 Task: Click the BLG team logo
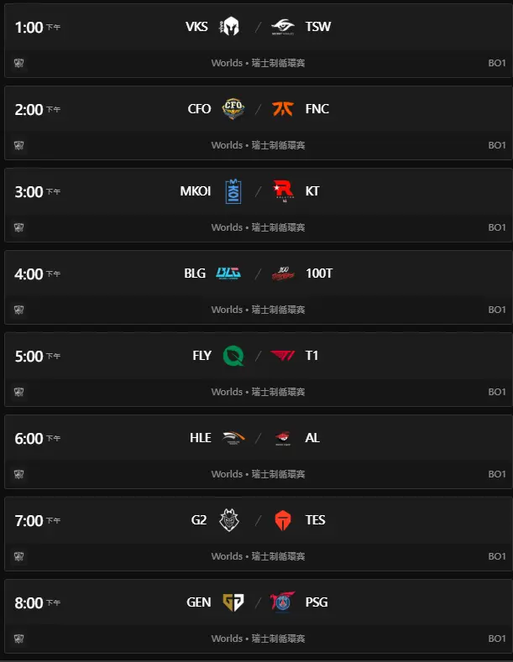[x=228, y=274]
